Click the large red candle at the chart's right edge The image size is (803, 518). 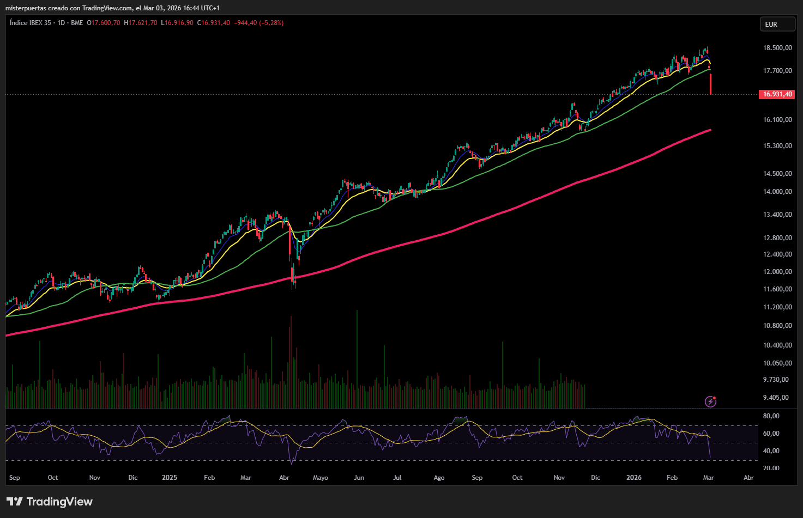click(x=710, y=84)
